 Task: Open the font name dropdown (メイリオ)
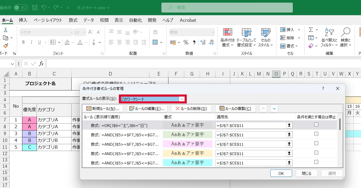click(x=71, y=32)
